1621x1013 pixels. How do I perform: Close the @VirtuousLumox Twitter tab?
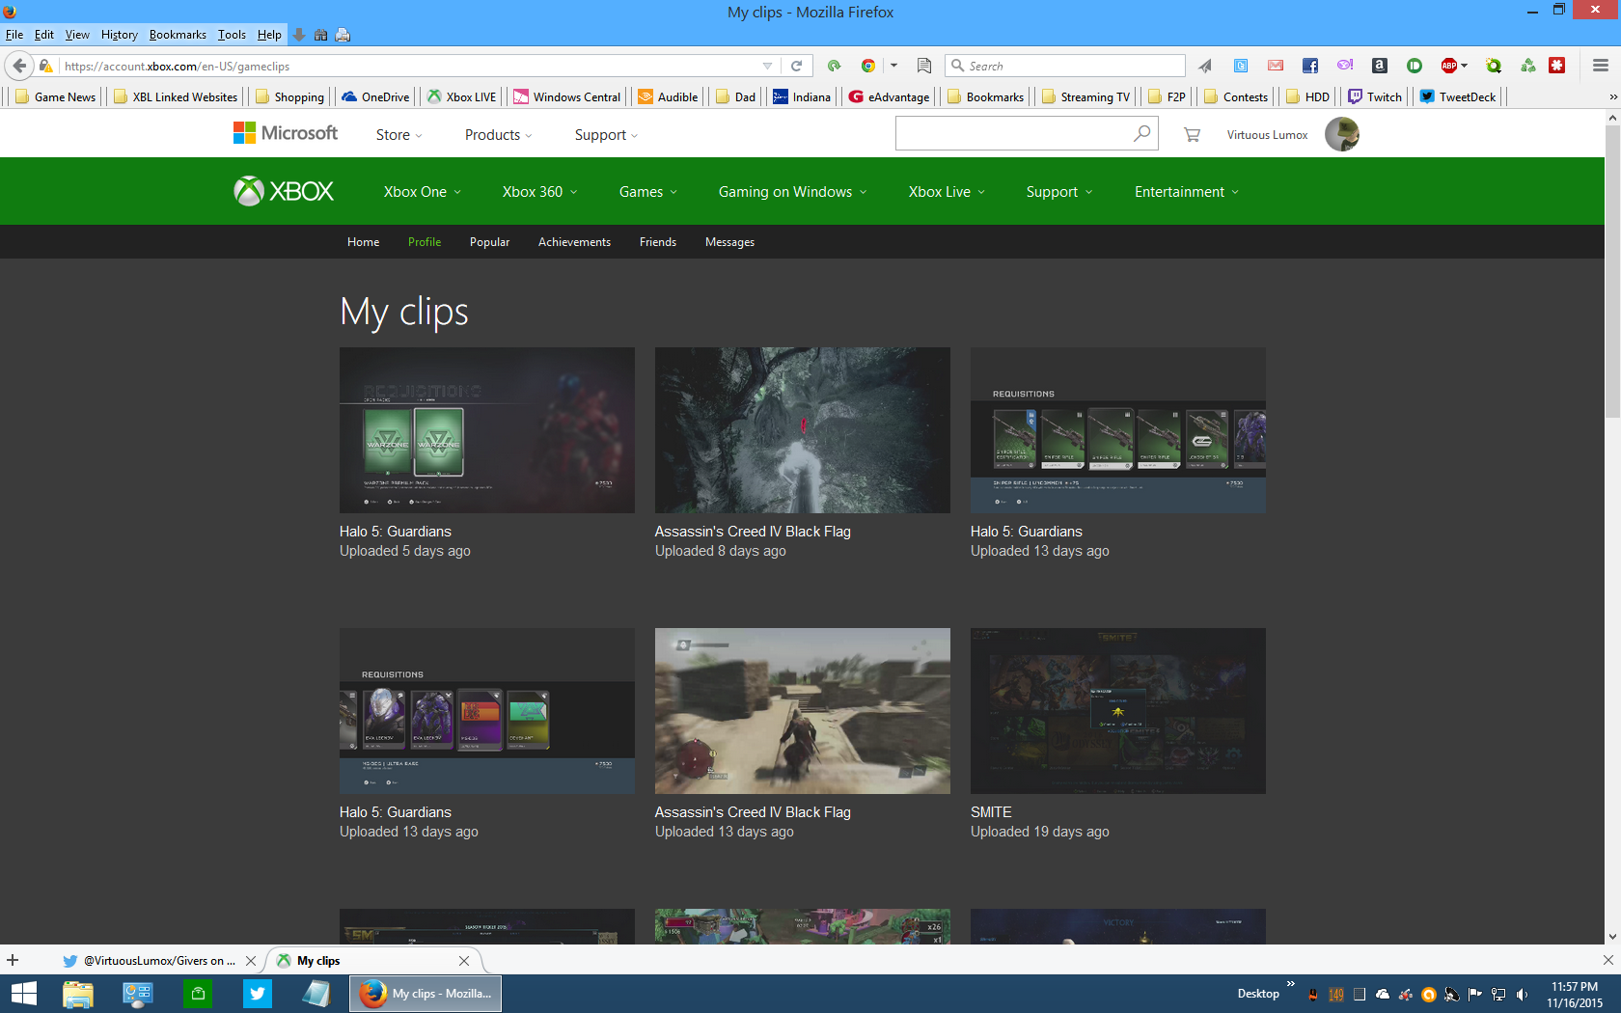point(251,961)
